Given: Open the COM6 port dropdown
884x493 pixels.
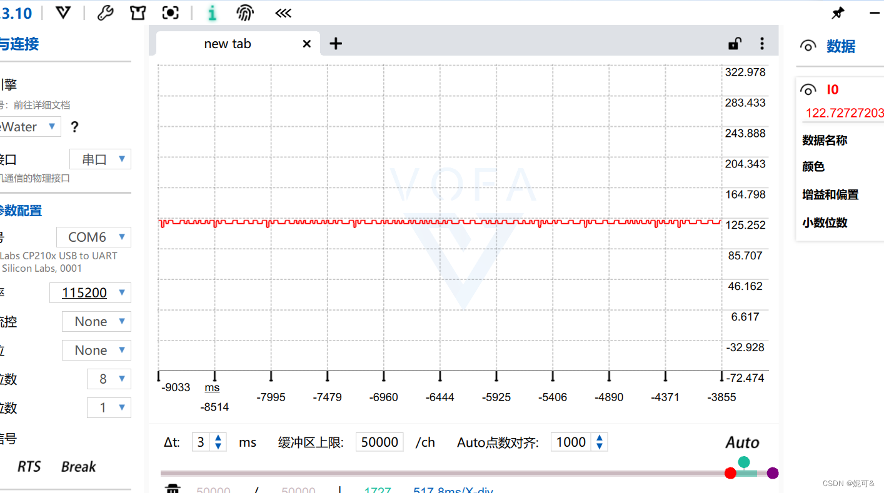Looking at the screenshot, I should pyautogui.click(x=93, y=237).
